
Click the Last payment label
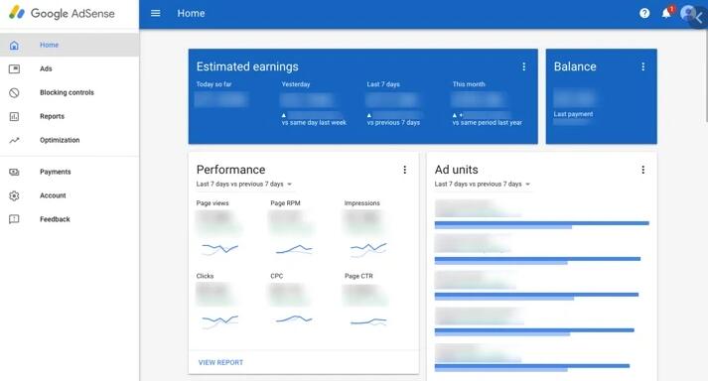tap(573, 114)
